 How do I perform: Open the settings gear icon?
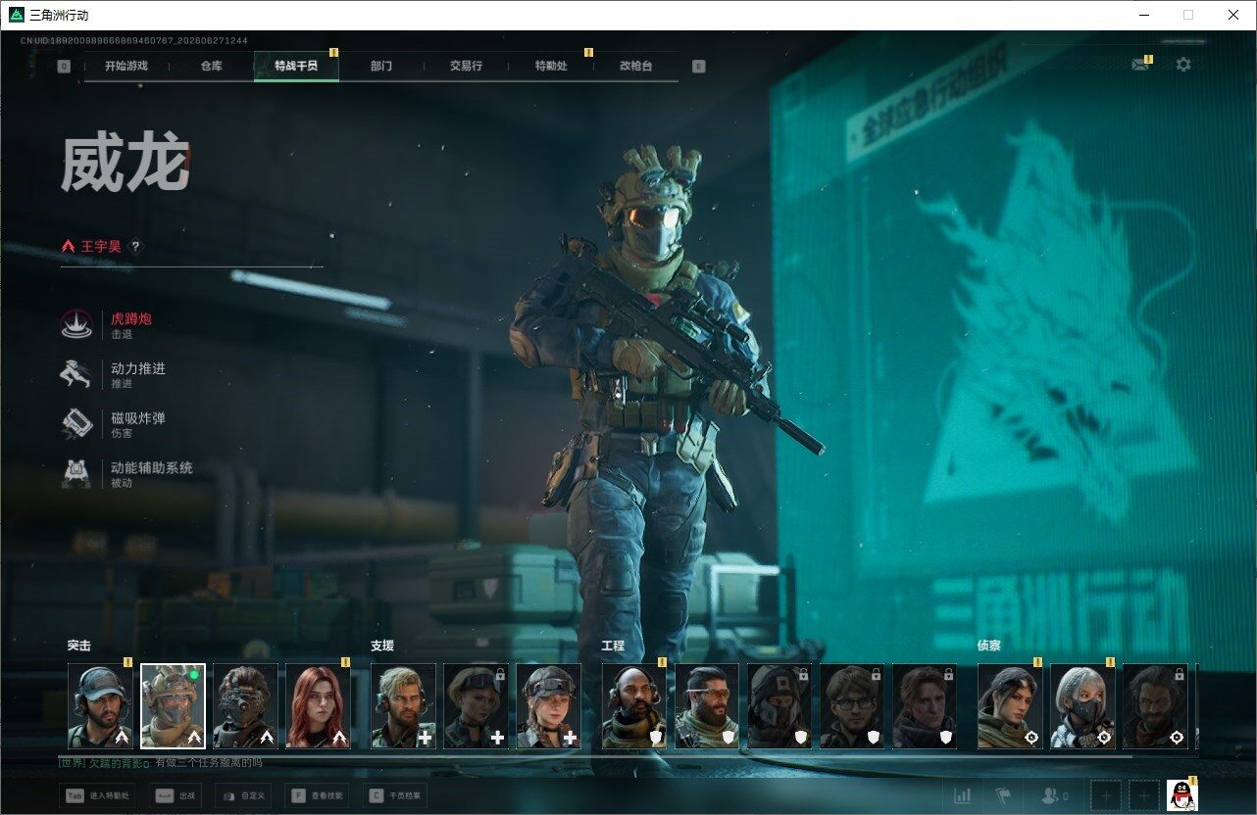(x=1183, y=65)
